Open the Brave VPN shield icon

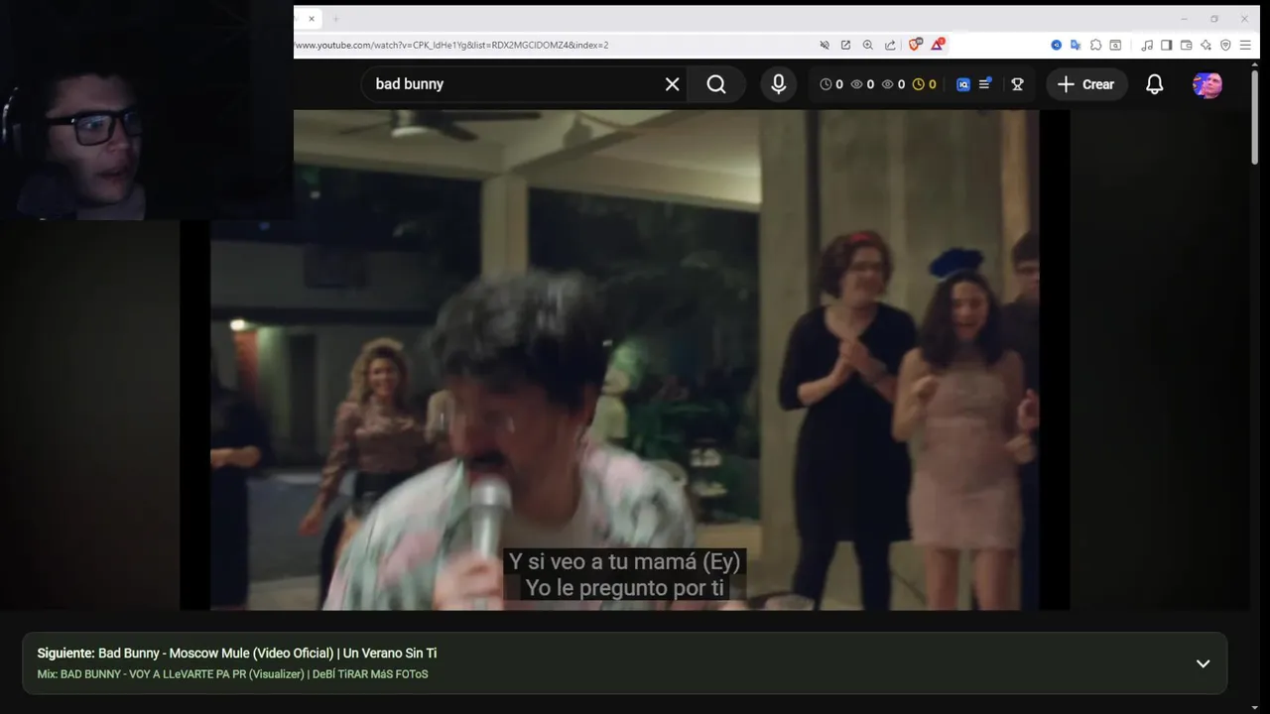[1225, 45]
